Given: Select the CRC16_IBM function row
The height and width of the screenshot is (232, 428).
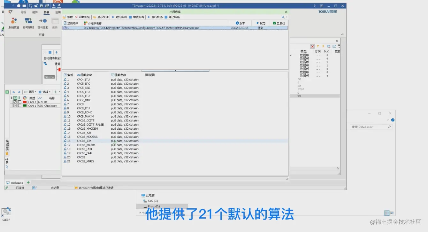Looking at the screenshot, I should point(175,141).
